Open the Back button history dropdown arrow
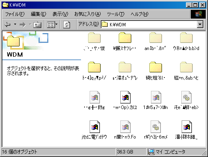208x157 pixels. coord(15,24)
